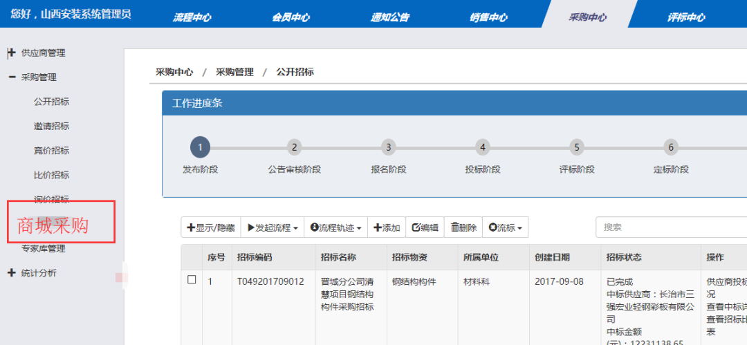Click the 删除 trash button
This screenshot has height=345, width=747.
point(463,227)
